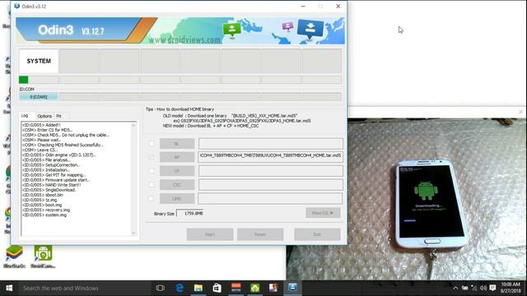The image size is (527, 296).
Task: Open the BlueStacks desktop shortcut
Action: [x=14, y=256]
